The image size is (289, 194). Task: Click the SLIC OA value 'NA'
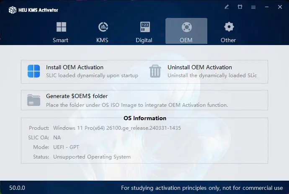[57, 138]
